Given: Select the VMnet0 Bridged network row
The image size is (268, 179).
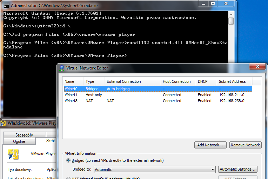Looking at the screenshot, I should coord(158,89).
